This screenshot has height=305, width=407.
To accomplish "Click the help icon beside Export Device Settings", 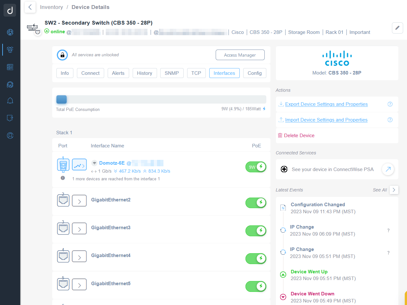I will click(390, 104).
